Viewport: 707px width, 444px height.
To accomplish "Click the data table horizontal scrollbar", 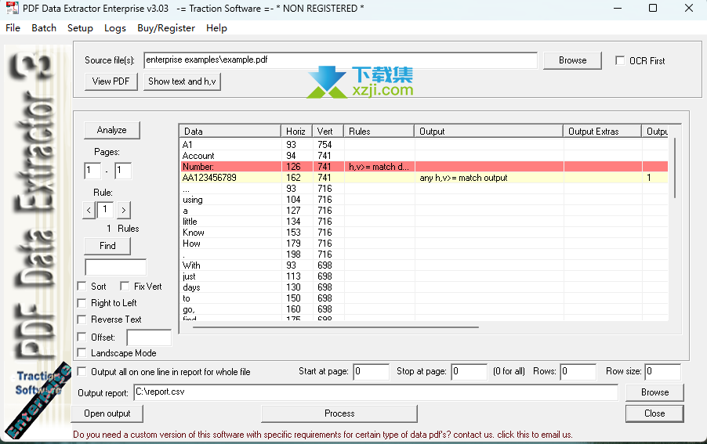I will [335, 327].
